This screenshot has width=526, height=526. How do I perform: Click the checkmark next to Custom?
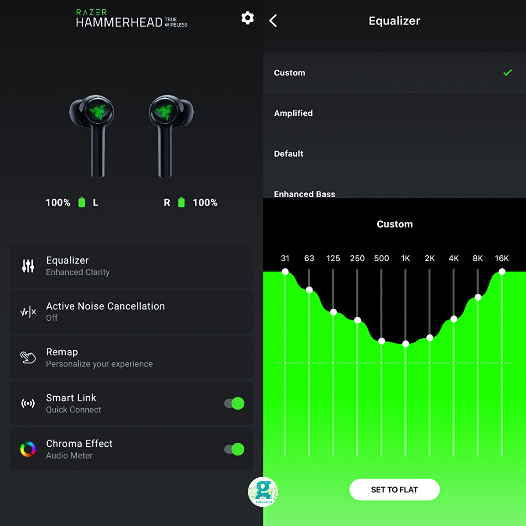508,72
